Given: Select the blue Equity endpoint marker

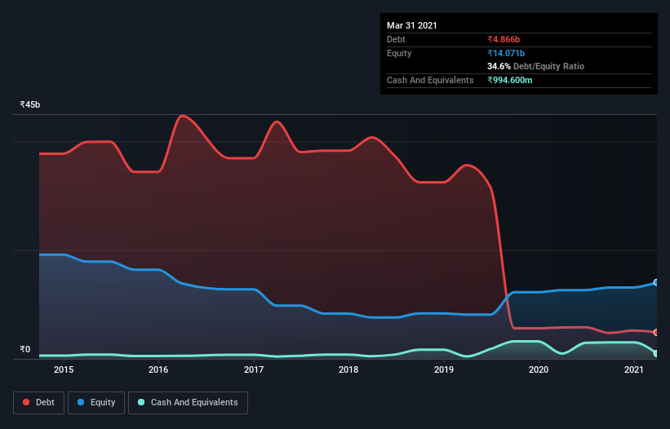Looking at the screenshot, I should [x=656, y=282].
